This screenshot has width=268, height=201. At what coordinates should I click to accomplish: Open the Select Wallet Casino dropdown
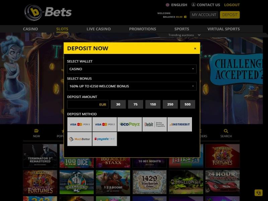(132, 69)
